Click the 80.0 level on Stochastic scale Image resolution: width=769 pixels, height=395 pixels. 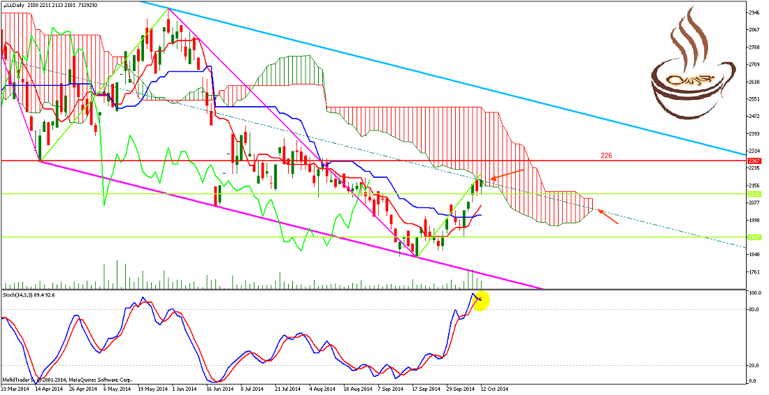pos(754,309)
